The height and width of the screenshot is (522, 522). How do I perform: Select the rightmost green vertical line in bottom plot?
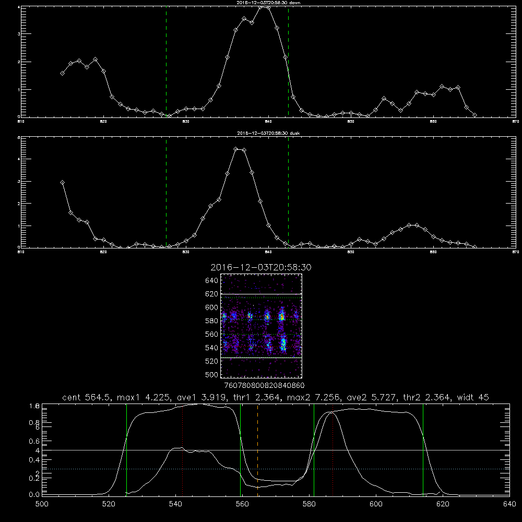pos(423,450)
